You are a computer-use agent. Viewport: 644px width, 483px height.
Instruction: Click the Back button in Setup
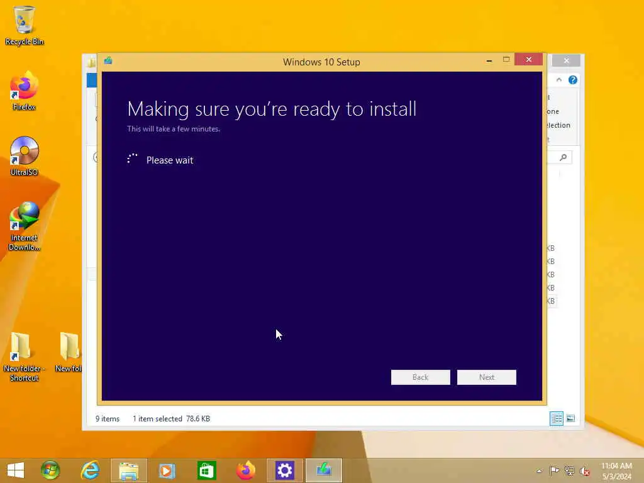(421, 377)
